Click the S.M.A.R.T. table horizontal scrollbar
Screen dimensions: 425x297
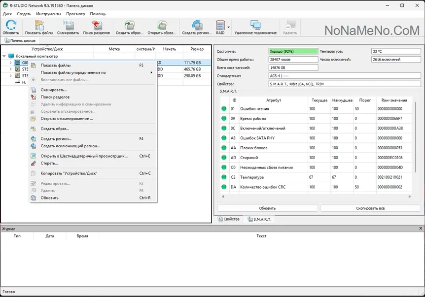pyautogui.click(x=316, y=197)
